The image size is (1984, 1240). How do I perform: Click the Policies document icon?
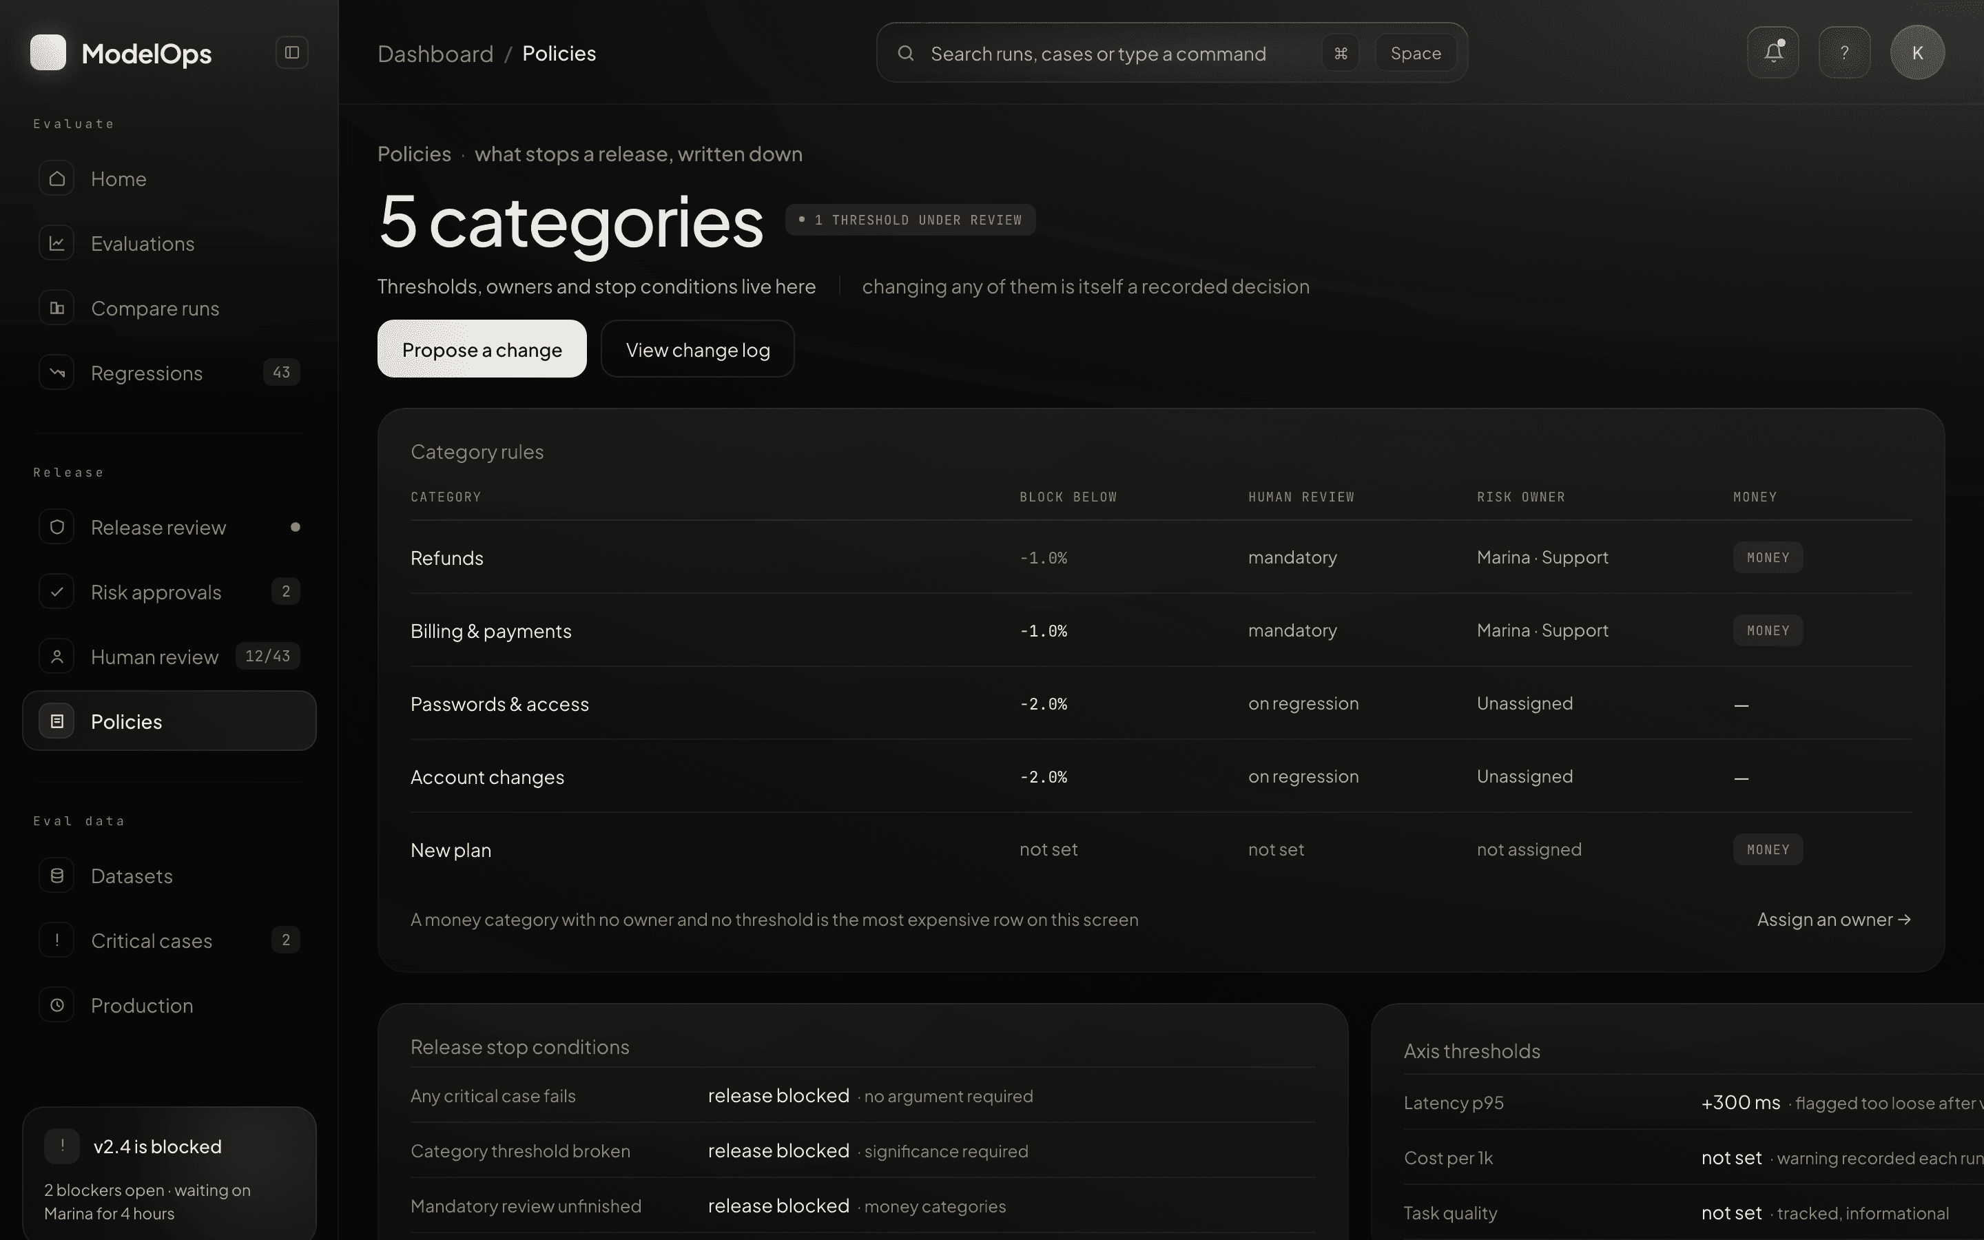(56, 722)
